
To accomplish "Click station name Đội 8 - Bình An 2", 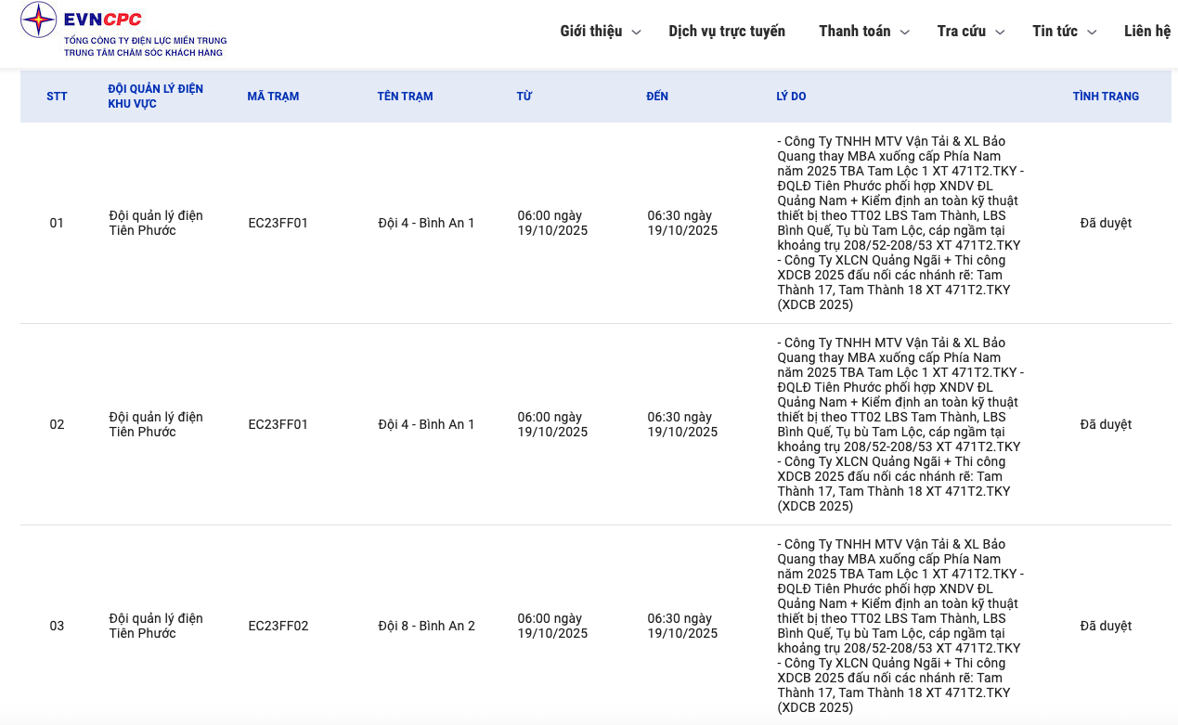I will coord(426,626).
